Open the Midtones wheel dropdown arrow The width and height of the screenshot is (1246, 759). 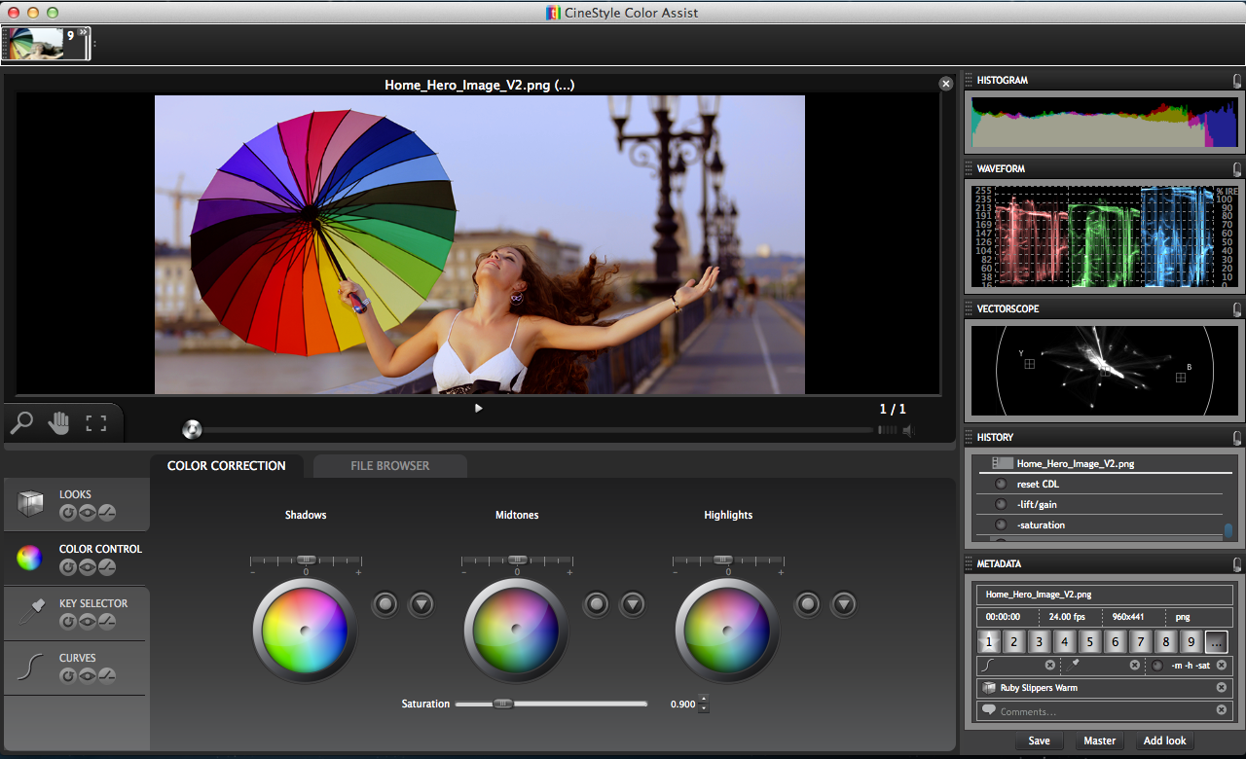pos(633,604)
